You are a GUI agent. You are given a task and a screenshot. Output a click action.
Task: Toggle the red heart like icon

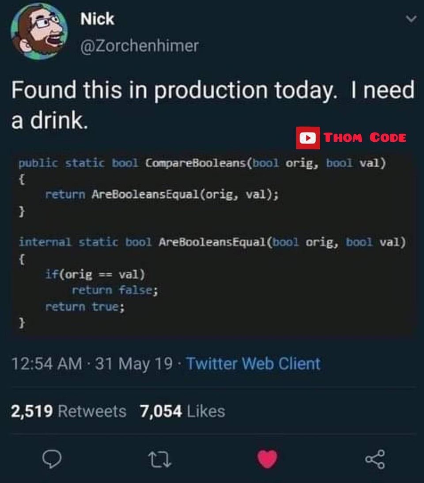click(267, 459)
